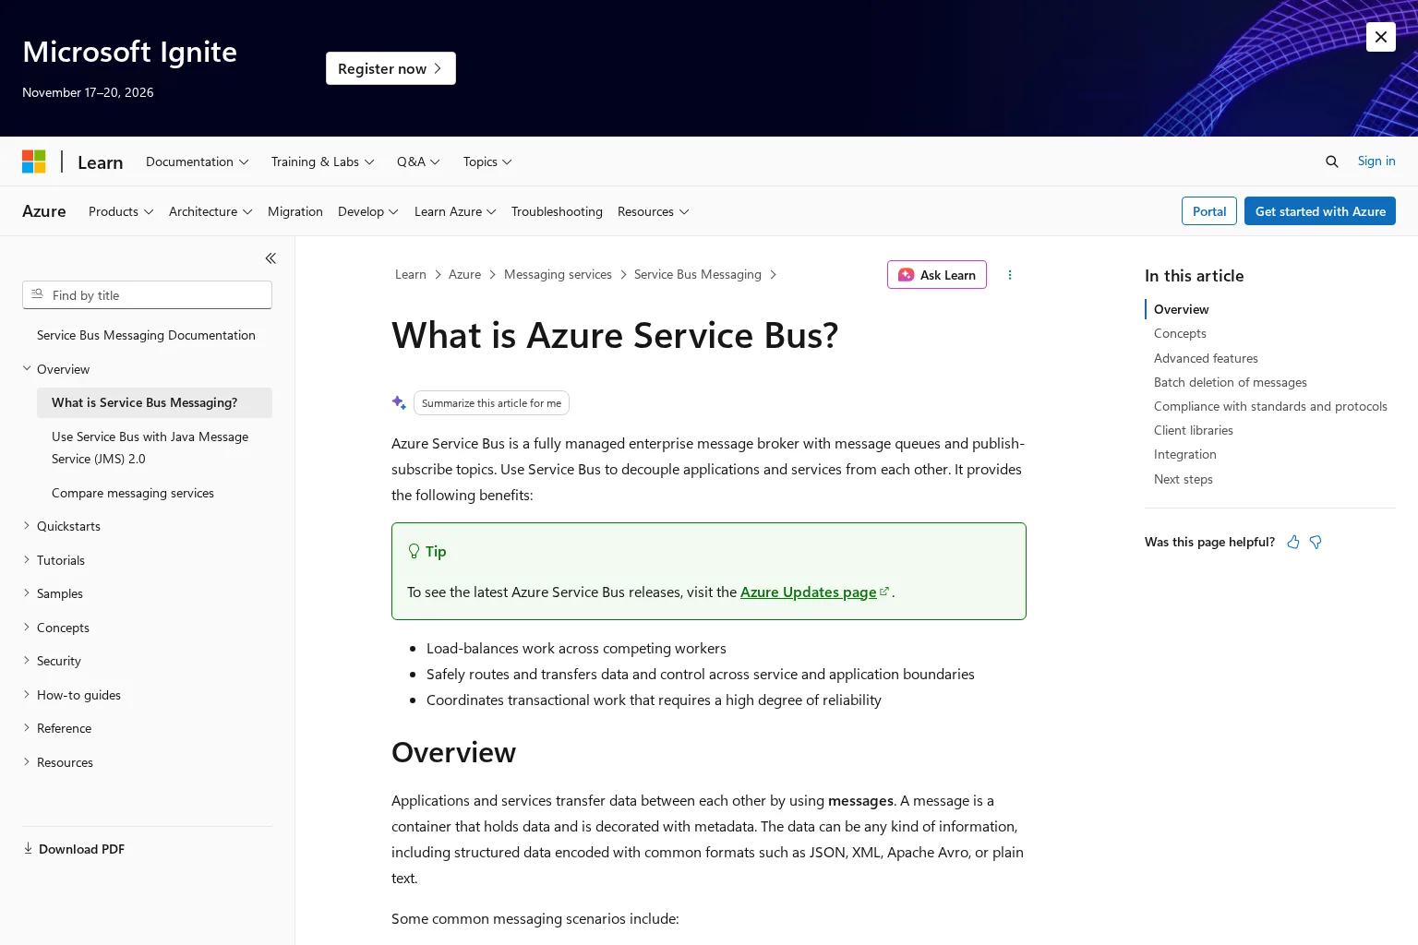This screenshot has width=1418, height=945.
Task: Open the Topics dropdown menu
Action: (487, 161)
